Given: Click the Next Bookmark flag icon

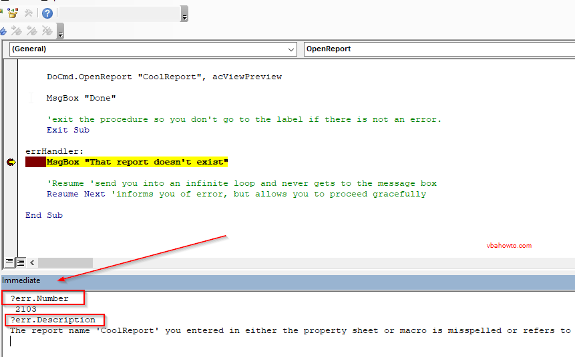Looking at the screenshot, I should click(x=16, y=31).
